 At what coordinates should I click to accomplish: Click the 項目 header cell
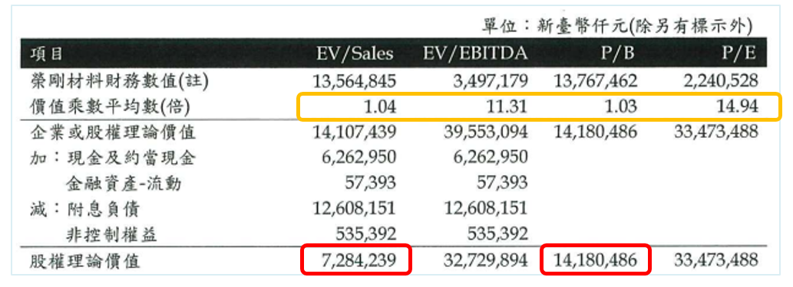pos(47,54)
